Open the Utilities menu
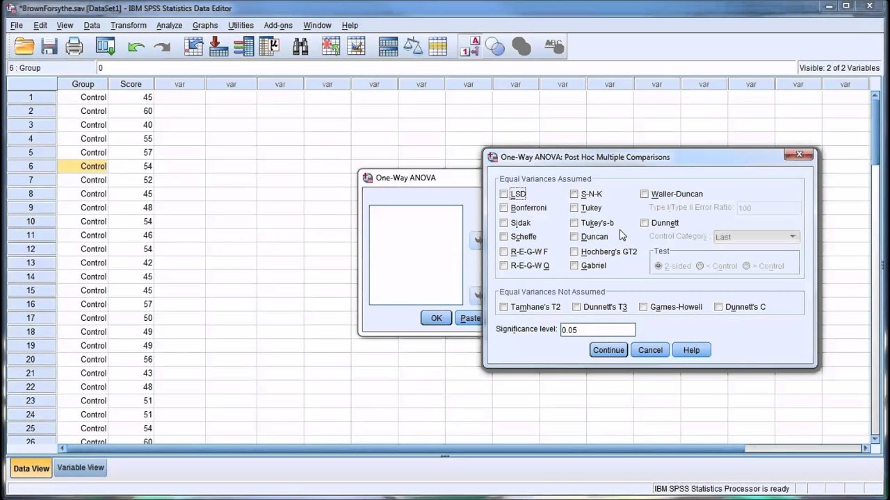Screen dimensions: 890x500 [241, 26]
